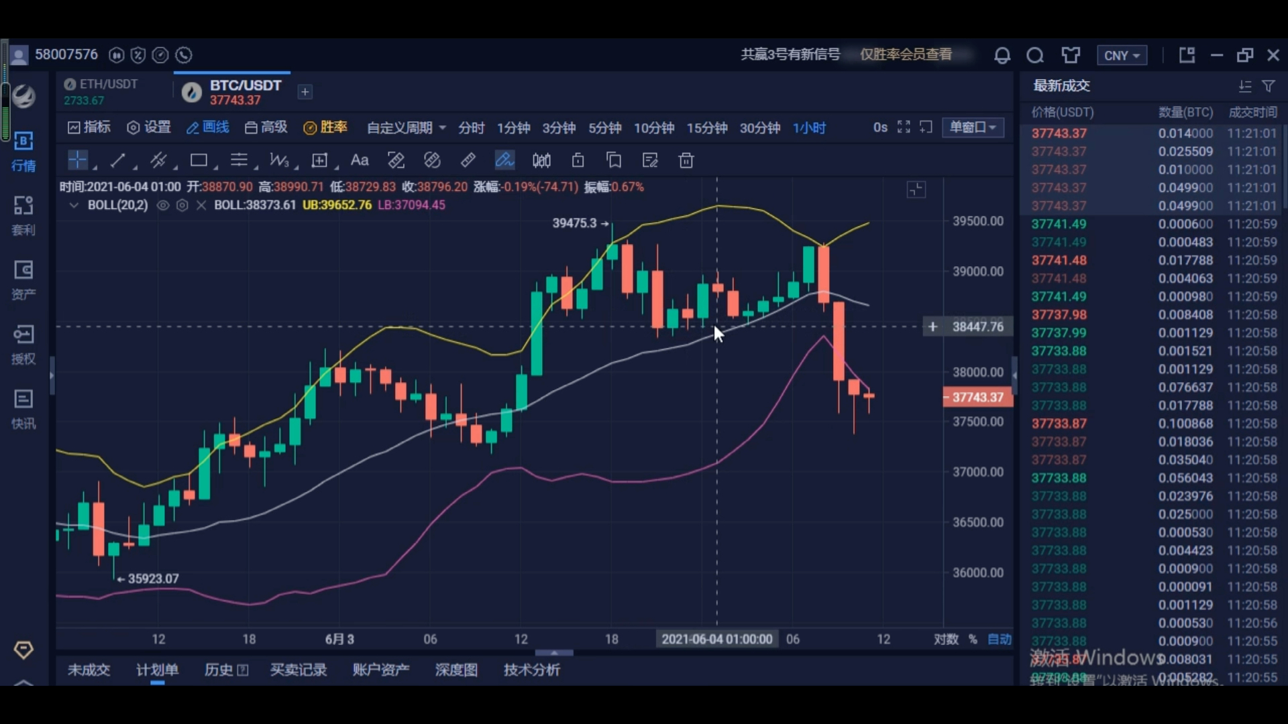Image resolution: width=1288 pixels, height=724 pixels.
Task: Click the bookmark copy drawings icon
Action: [x=614, y=160]
